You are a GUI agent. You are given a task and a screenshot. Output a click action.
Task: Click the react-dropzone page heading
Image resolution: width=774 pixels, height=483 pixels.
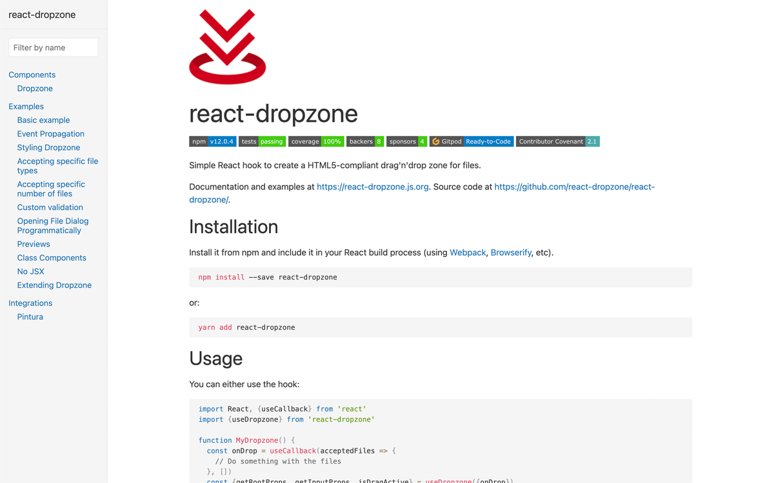273,113
